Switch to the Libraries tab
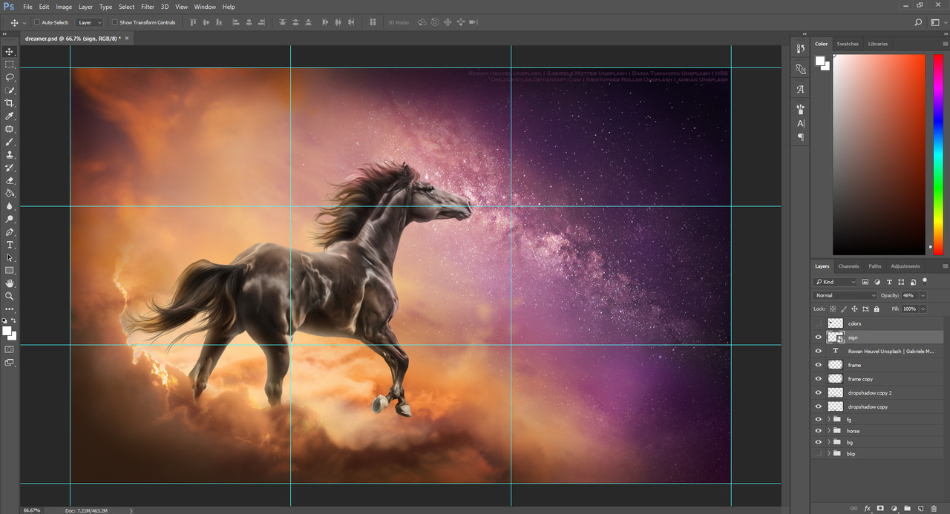 [877, 44]
